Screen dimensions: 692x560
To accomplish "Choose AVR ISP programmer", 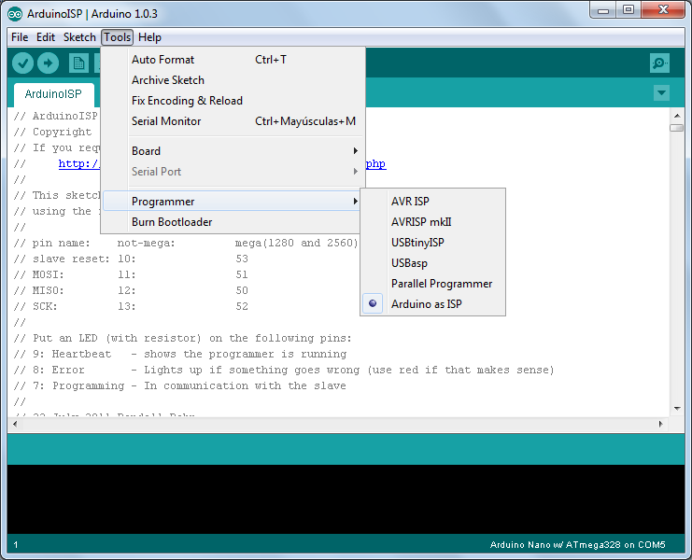I will [x=433, y=201].
